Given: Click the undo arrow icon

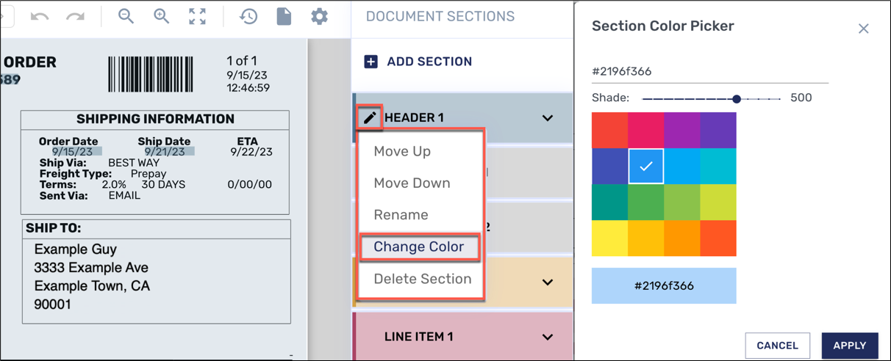Looking at the screenshot, I should pyautogui.click(x=40, y=16).
